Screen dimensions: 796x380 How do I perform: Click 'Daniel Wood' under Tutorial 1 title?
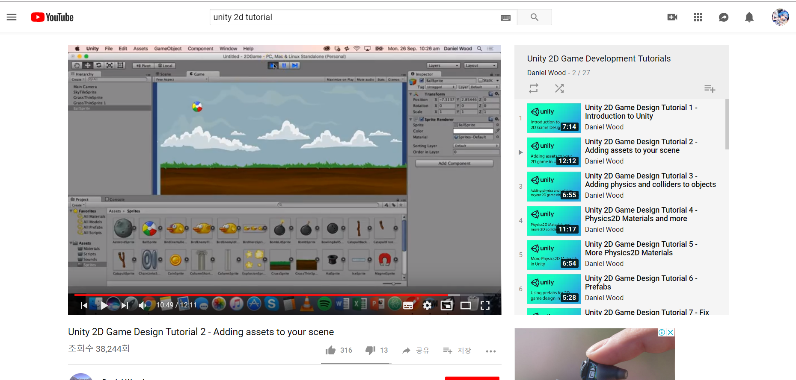(604, 127)
